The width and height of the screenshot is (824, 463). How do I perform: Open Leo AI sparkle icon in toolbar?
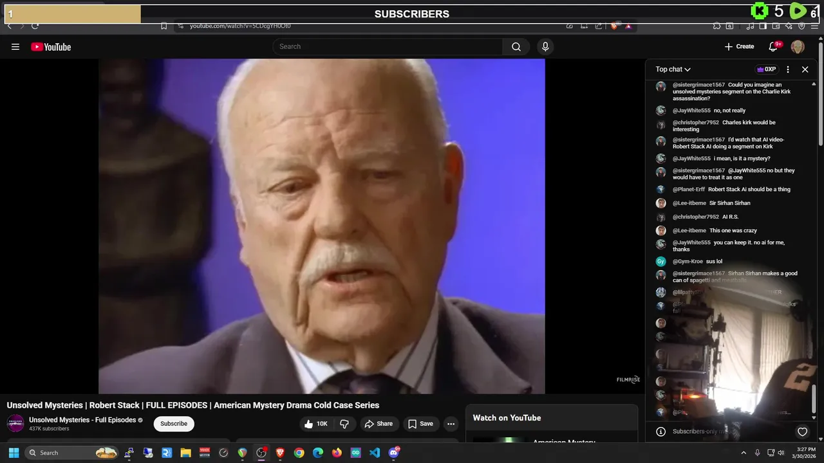point(789,26)
